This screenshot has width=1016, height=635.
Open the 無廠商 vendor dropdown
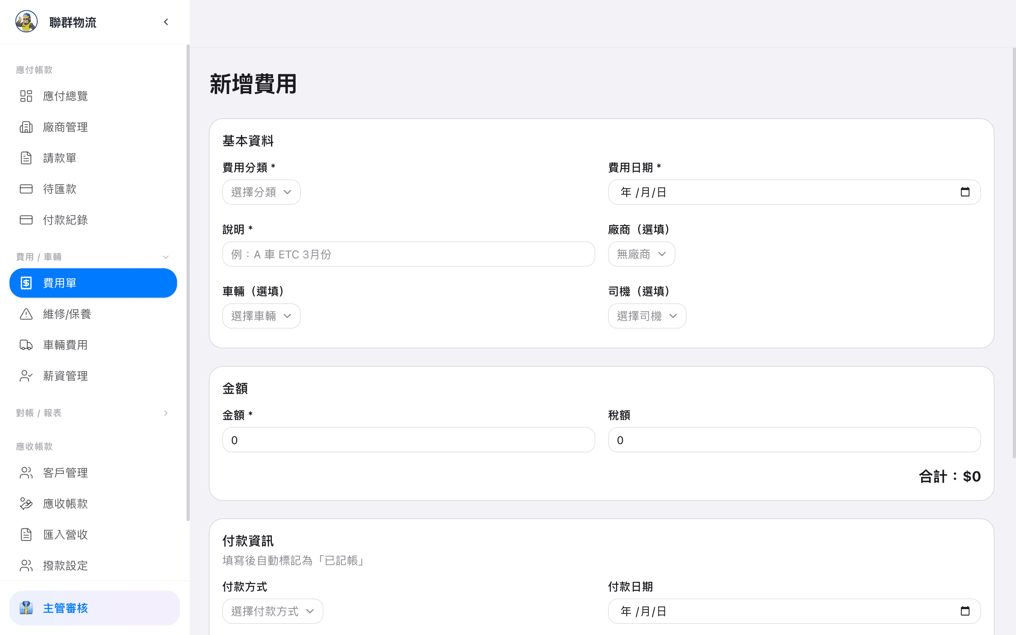click(x=641, y=254)
